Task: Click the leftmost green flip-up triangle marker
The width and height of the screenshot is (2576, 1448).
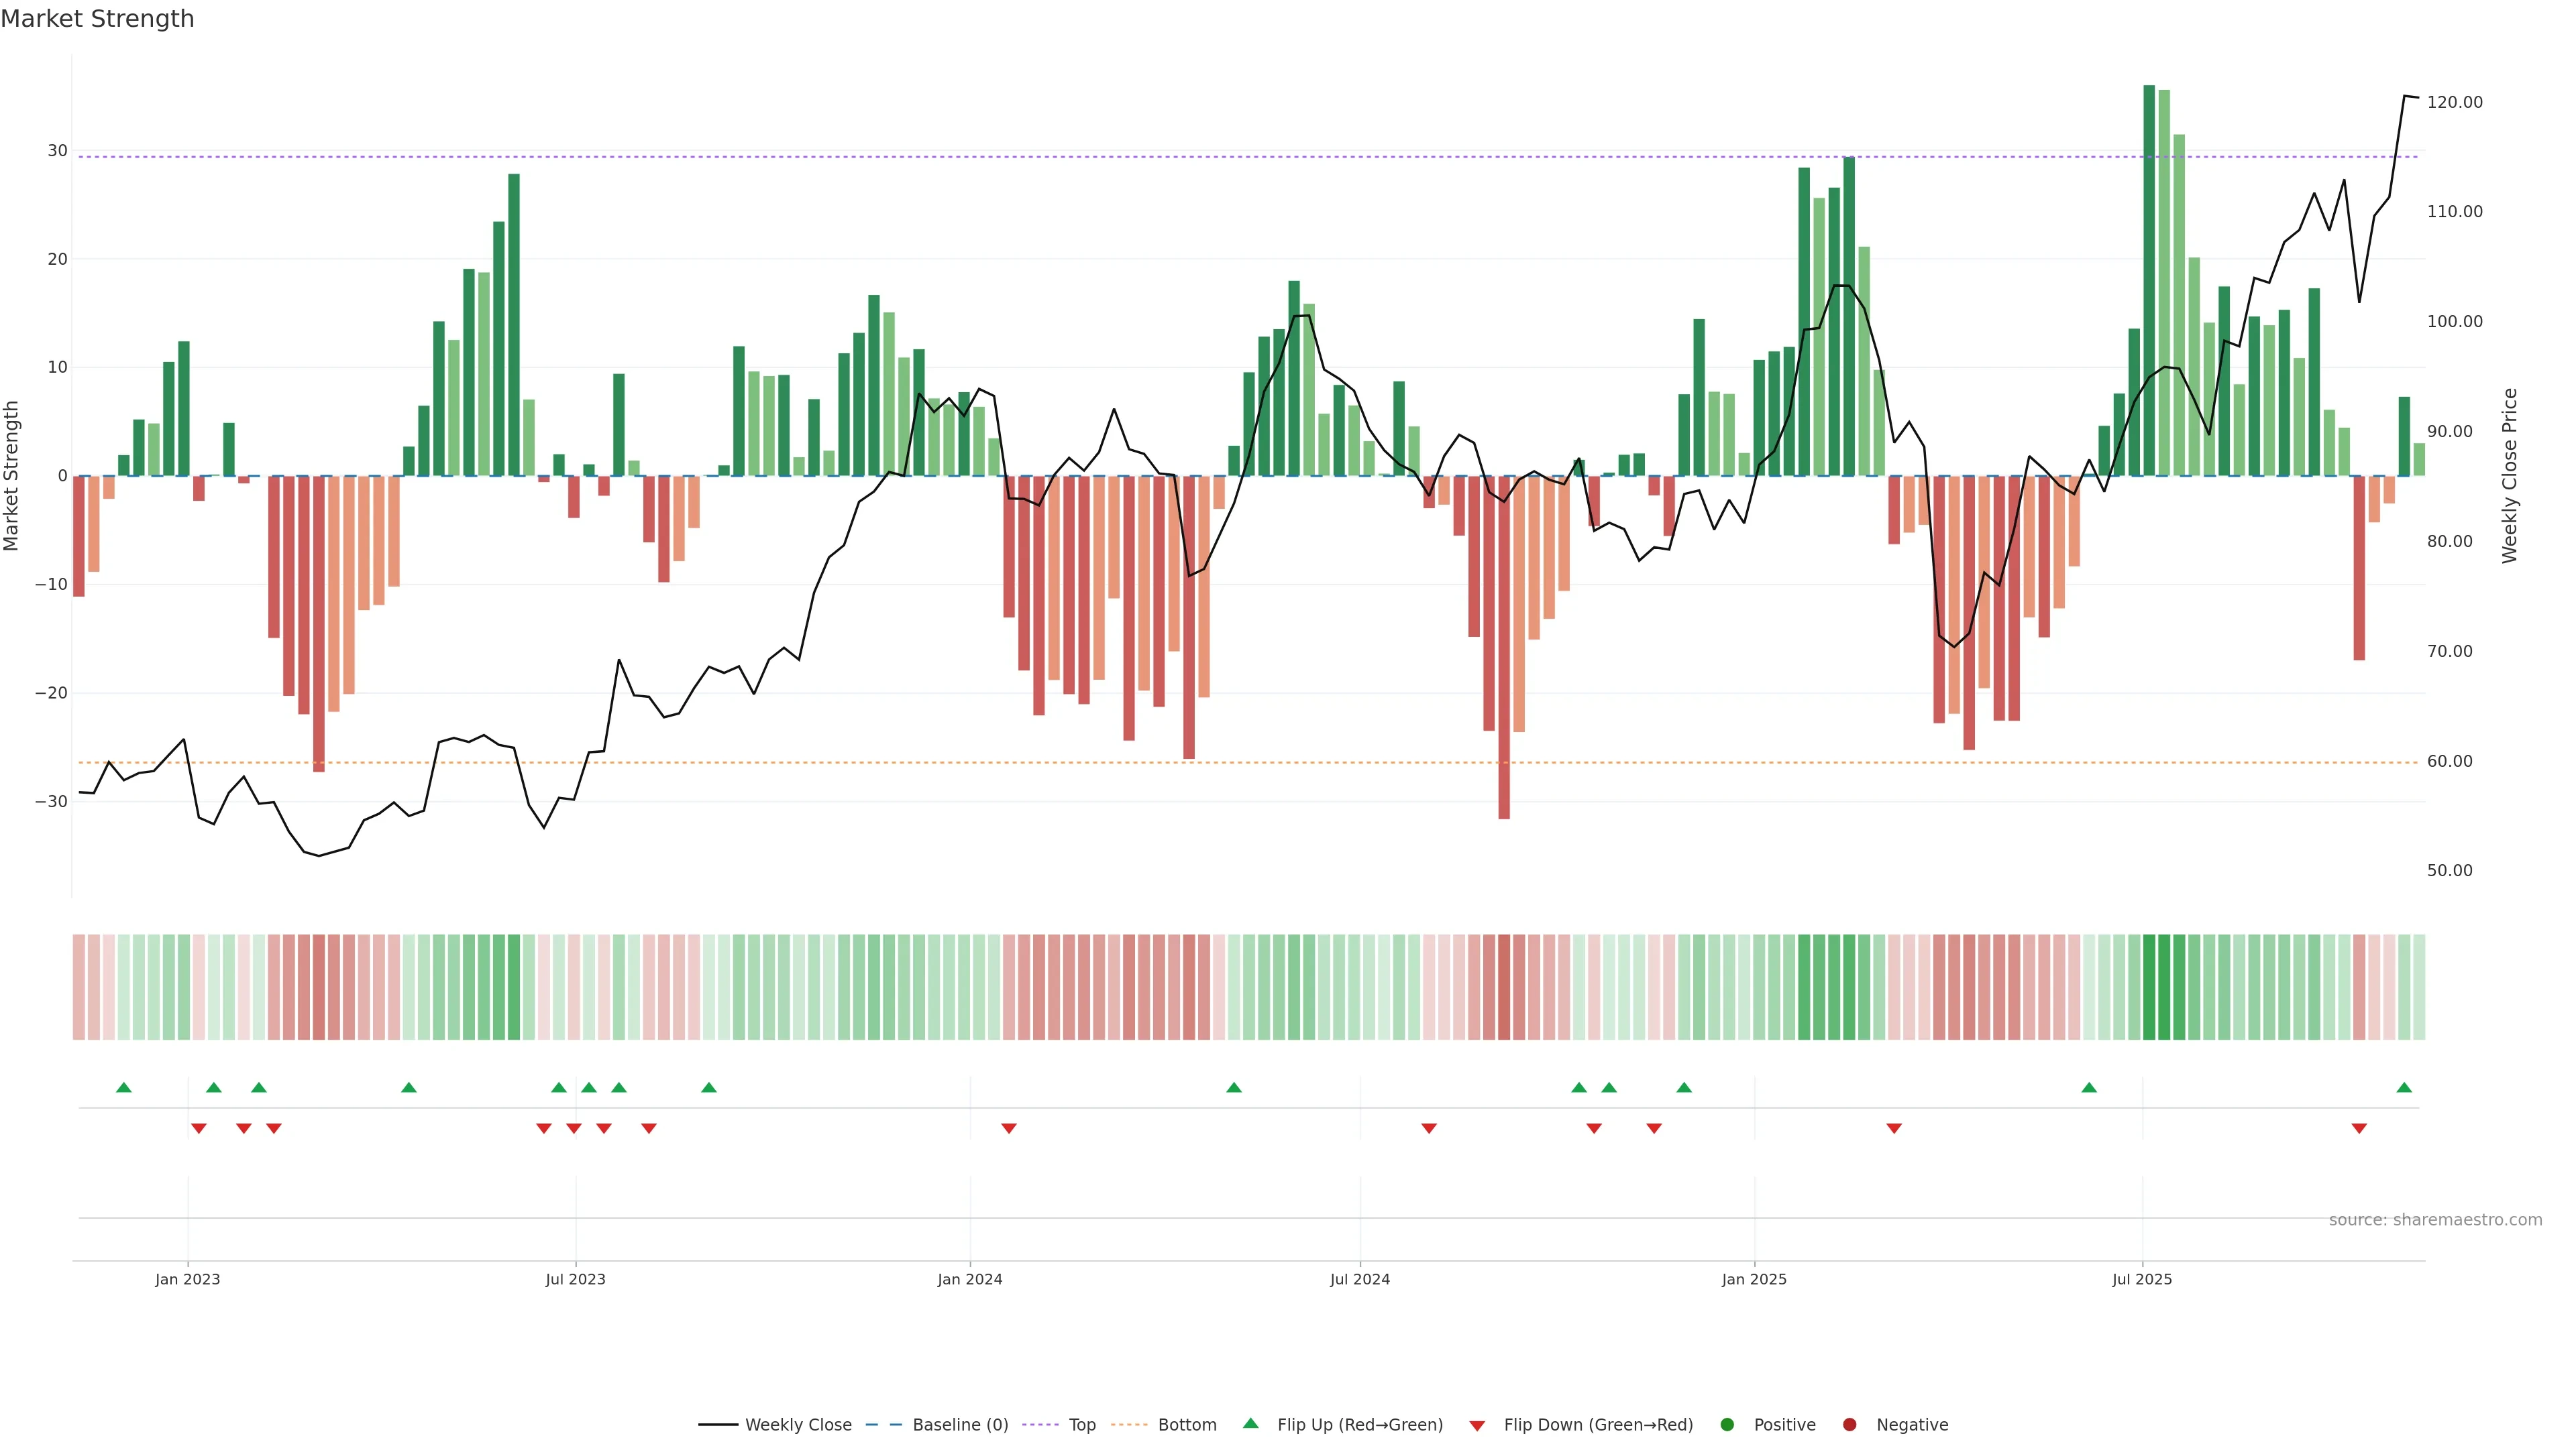Action: (124, 1087)
